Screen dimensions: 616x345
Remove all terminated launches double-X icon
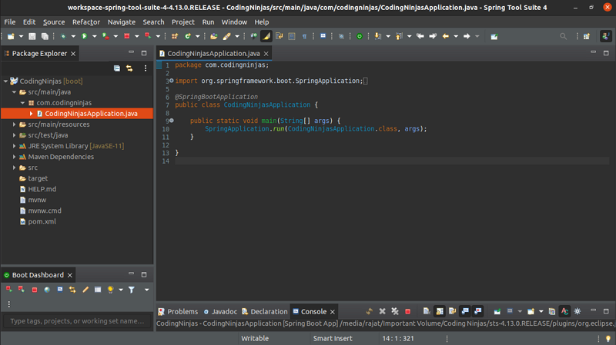[395, 312]
